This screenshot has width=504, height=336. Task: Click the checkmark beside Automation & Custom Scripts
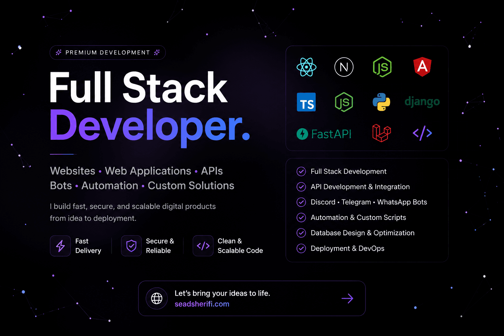click(x=301, y=217)
